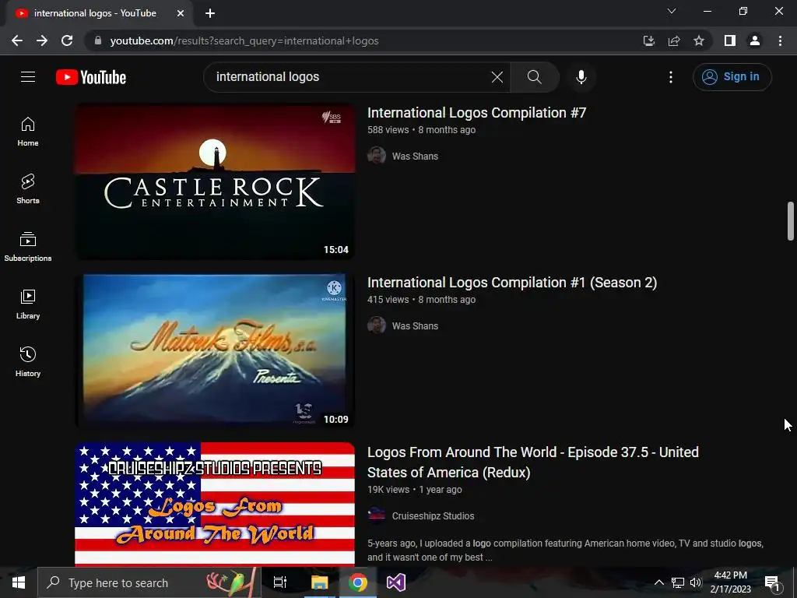Open the notification center icon
Viewport: 797px width, 598px height.
pyautogui.click(x=772, y=582)
